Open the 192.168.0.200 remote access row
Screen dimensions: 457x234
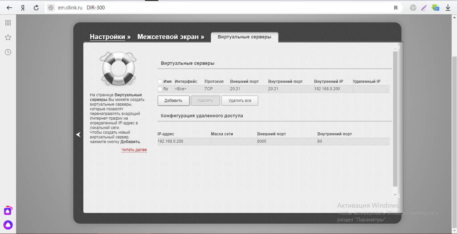point(170,142)
